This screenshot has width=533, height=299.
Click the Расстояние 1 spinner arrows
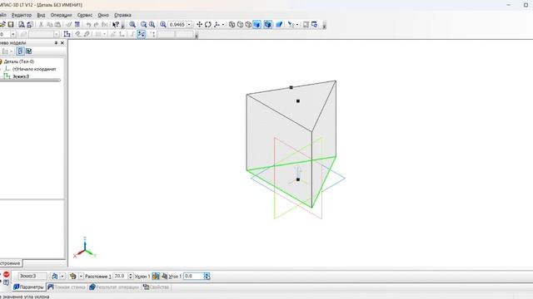tap(131, 277)
